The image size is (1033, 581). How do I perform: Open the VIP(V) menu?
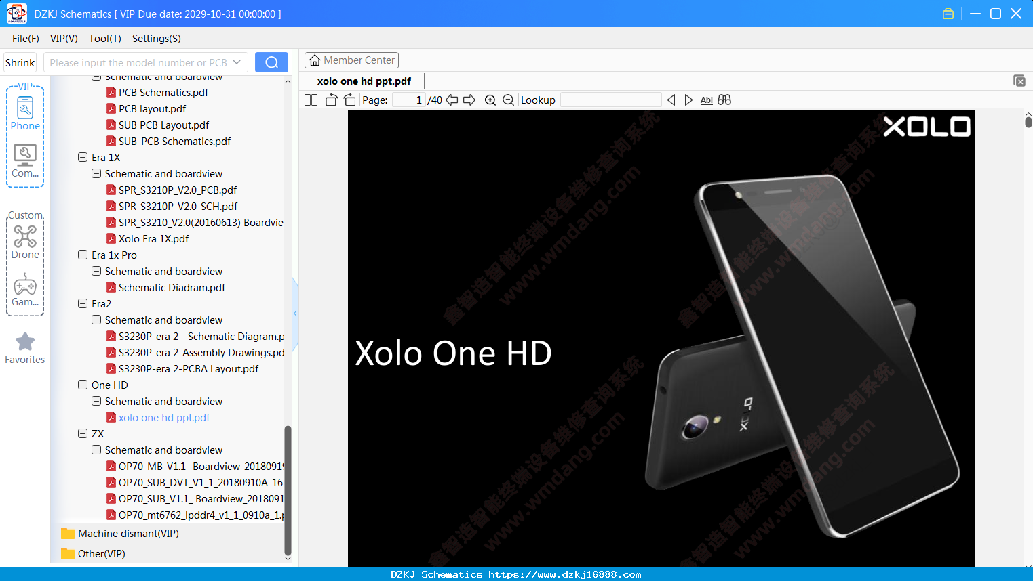(x=64, y=39)
